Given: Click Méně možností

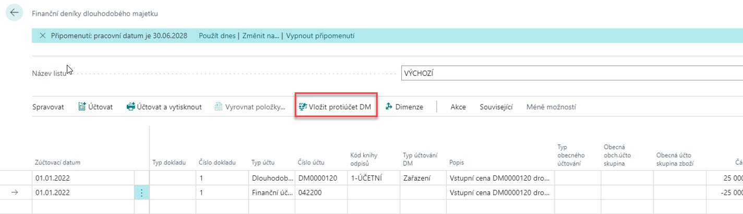Looking at the screenshot, I should click(x=551, y=107).
